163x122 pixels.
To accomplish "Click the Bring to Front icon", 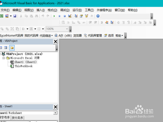I will click(x=2, y=29).
